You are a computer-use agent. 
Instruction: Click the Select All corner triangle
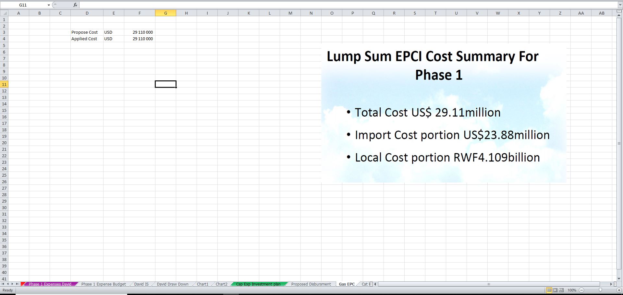[x=4, y=13]
